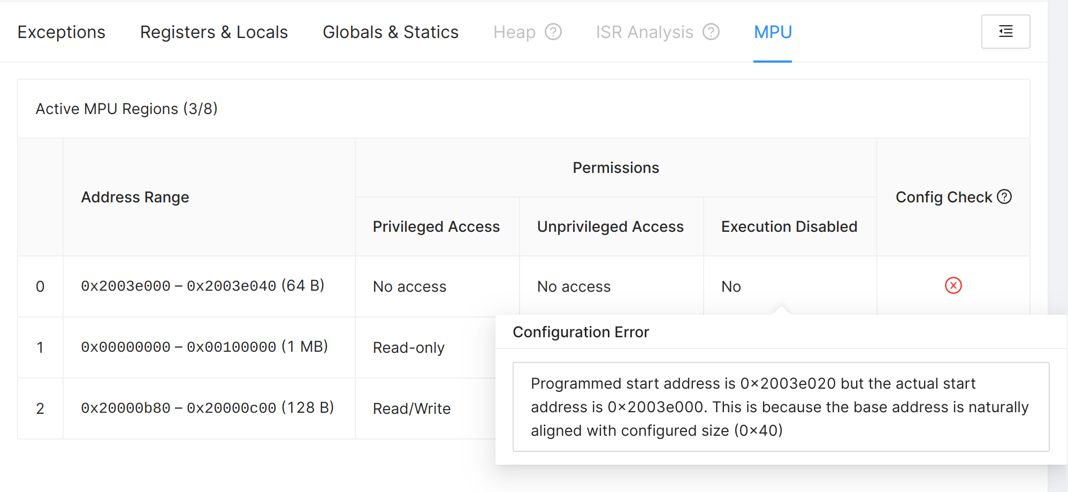Click the programmed start address error message text
1068x492 pixels.
pos(779,407)
